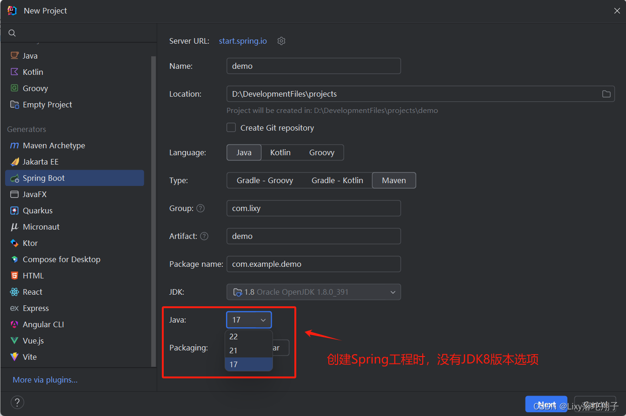Click the HTML5 icon
626x416 pixels.
click(x=14, y=276)
